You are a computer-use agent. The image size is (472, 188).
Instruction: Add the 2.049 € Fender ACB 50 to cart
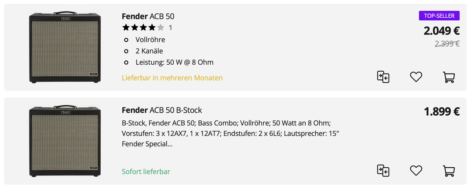pyautogui.click(x=448, y=77)
